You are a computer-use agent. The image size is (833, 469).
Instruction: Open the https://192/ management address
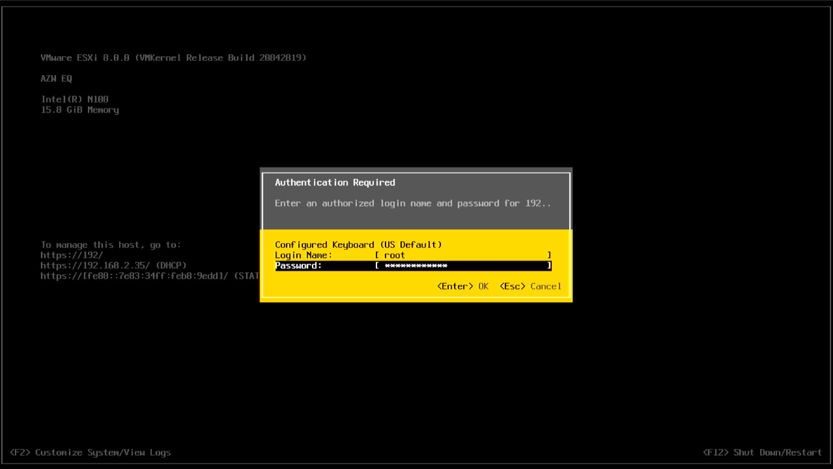click(x=72, y=255)
